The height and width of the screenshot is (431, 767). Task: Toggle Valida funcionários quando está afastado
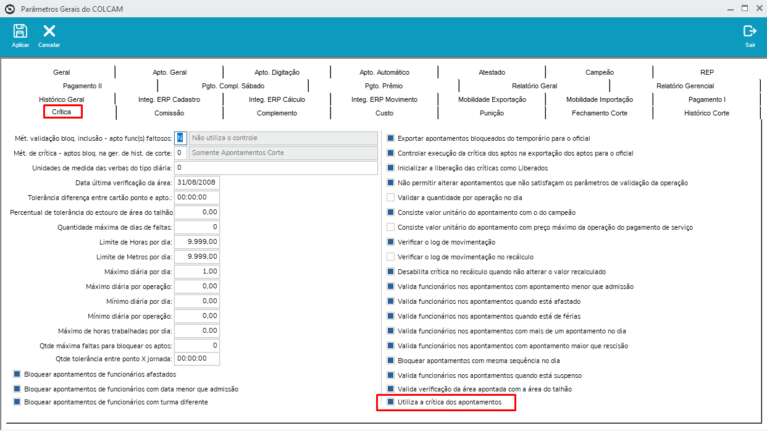pos(390,301)
